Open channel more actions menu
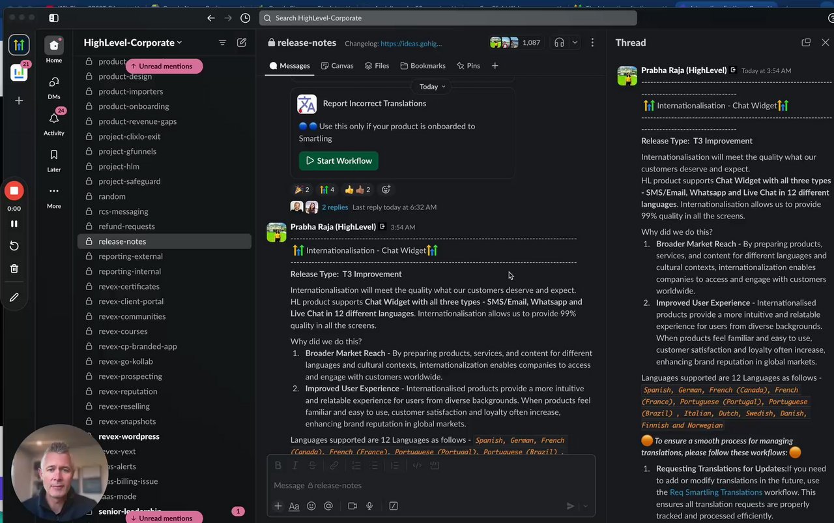834x523 pixels. [592, 42]
